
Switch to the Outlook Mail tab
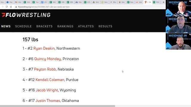tap(10, 2)
